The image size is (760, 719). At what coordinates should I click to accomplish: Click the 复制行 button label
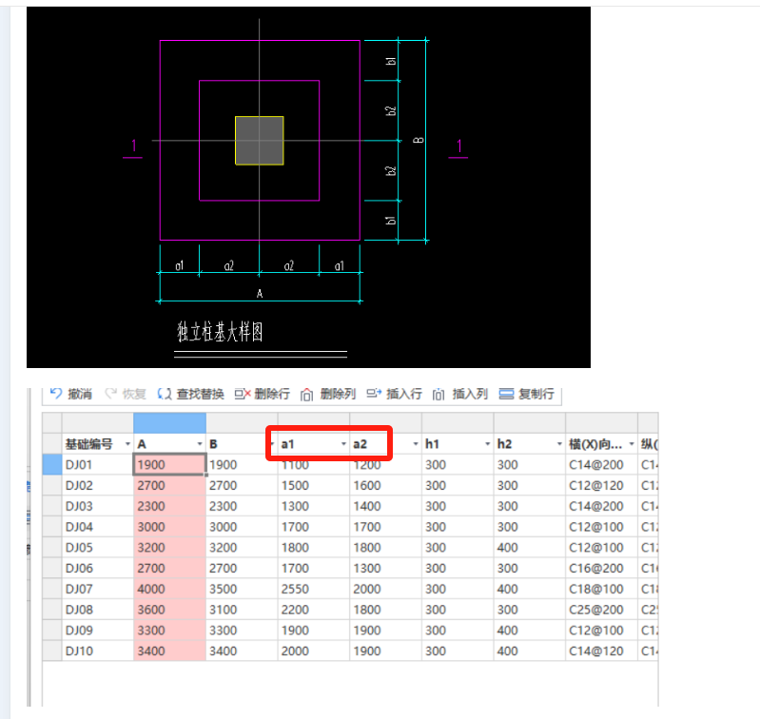pos(536,394)
